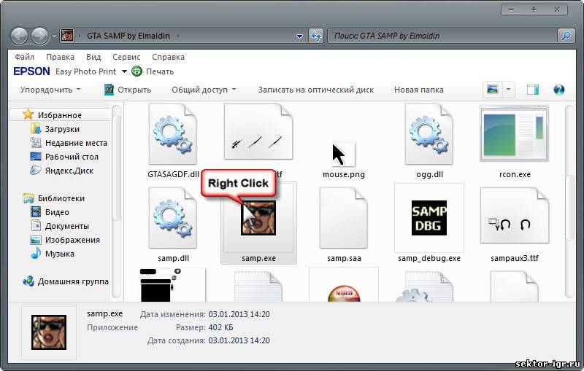This screenshot has height=371, width=584.
Task: Select the font file with weapon glyphs
Action: (x=258, y=132)
